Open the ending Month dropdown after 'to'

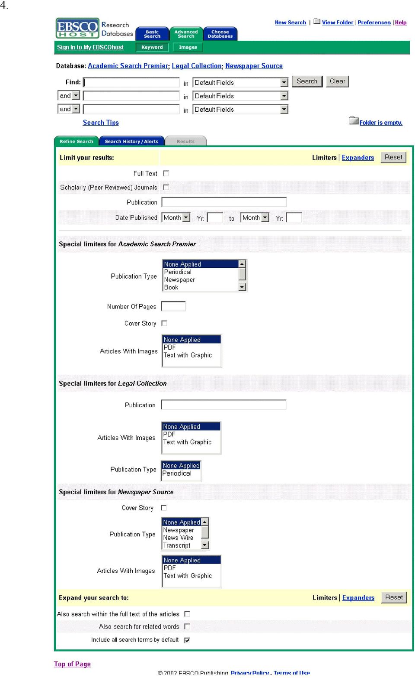coord(255,217)
